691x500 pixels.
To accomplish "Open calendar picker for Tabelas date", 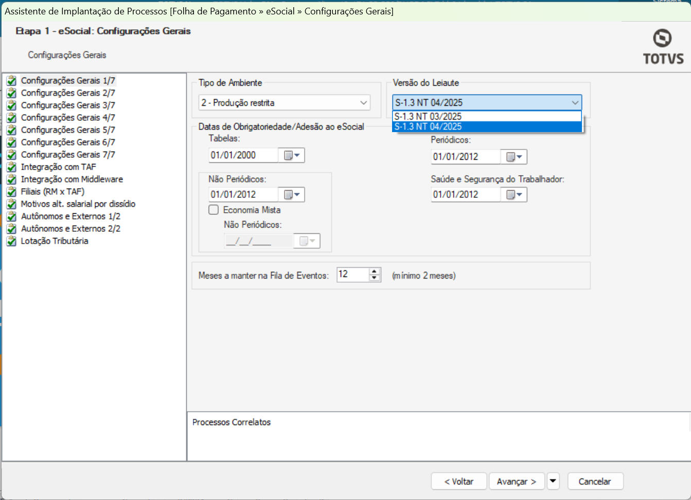I will click(x=292, y=155).
